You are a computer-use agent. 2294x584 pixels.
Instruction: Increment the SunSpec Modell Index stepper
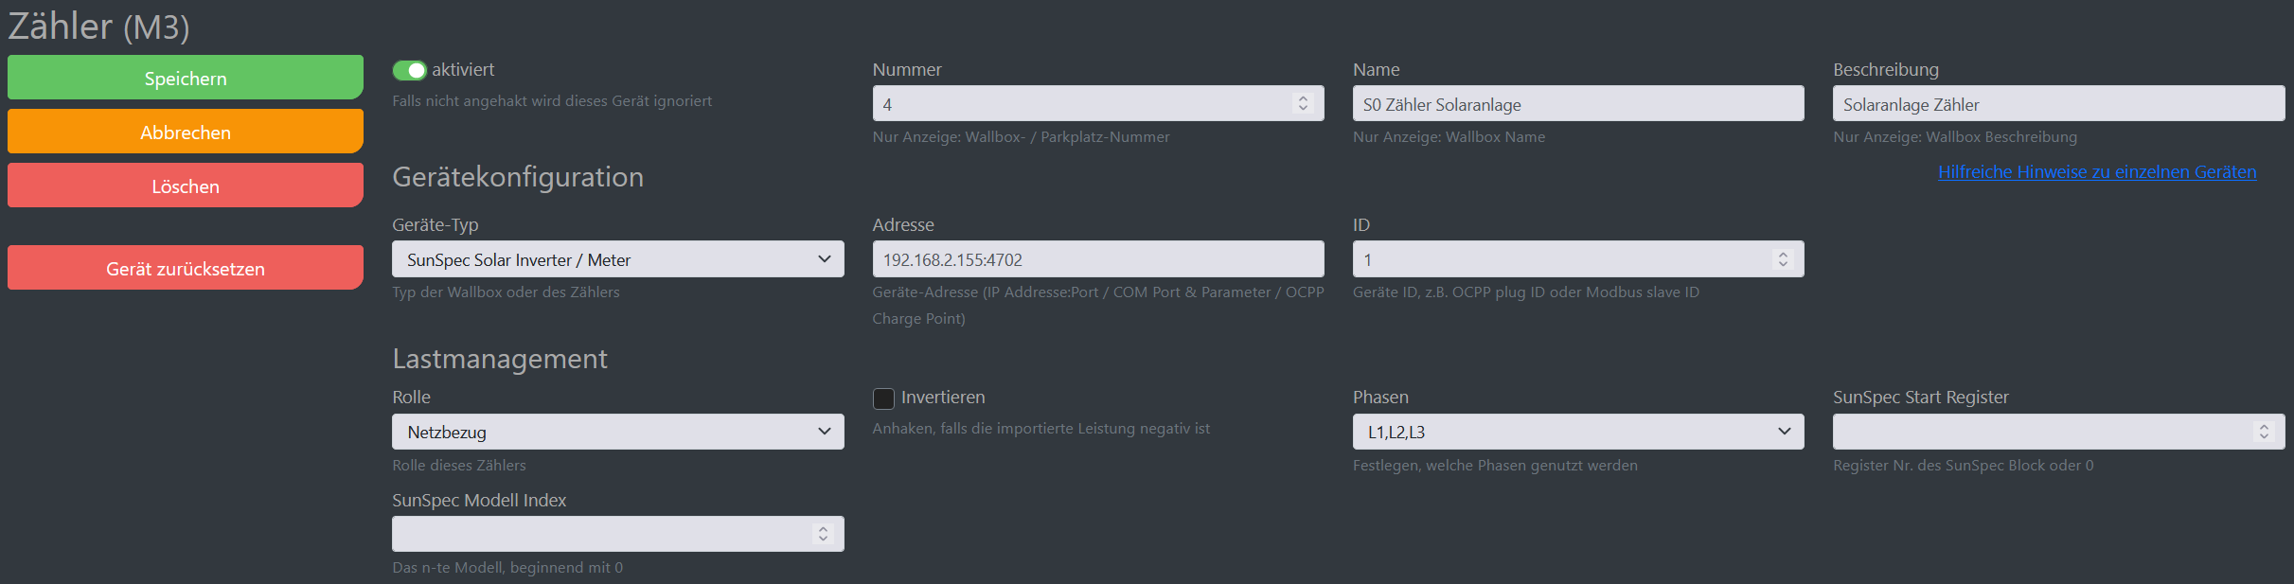tap(824, 528)
